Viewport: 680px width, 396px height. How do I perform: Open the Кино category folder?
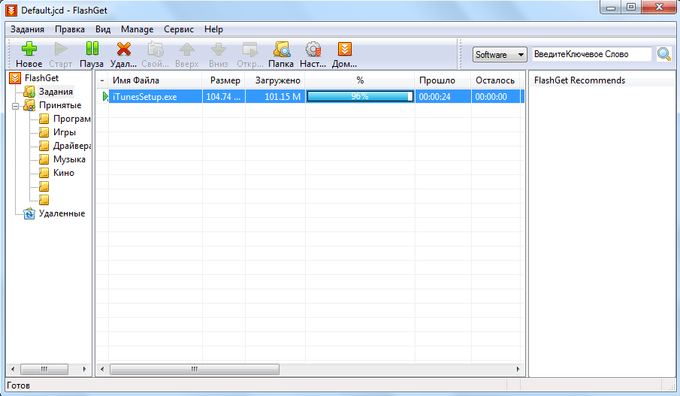(63, 173)
